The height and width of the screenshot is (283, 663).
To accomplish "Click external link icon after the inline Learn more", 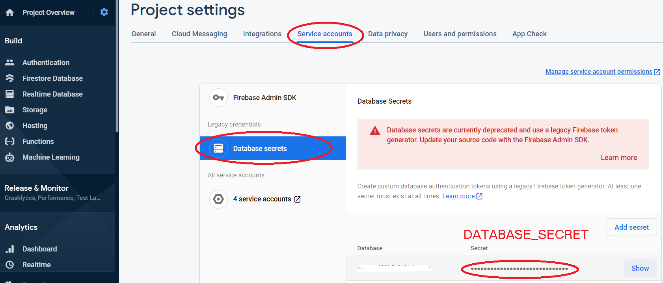I will 479,196.
